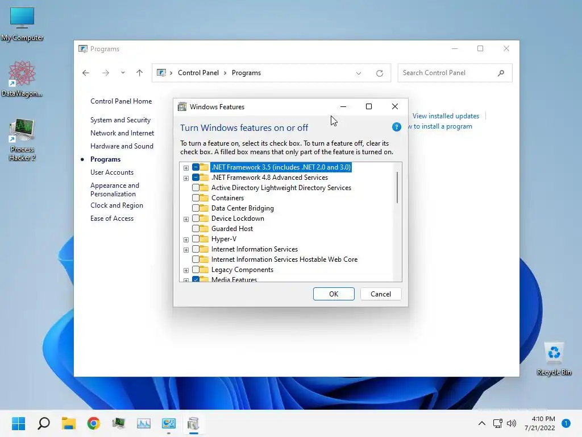Open System and Security category

point(120,120)
